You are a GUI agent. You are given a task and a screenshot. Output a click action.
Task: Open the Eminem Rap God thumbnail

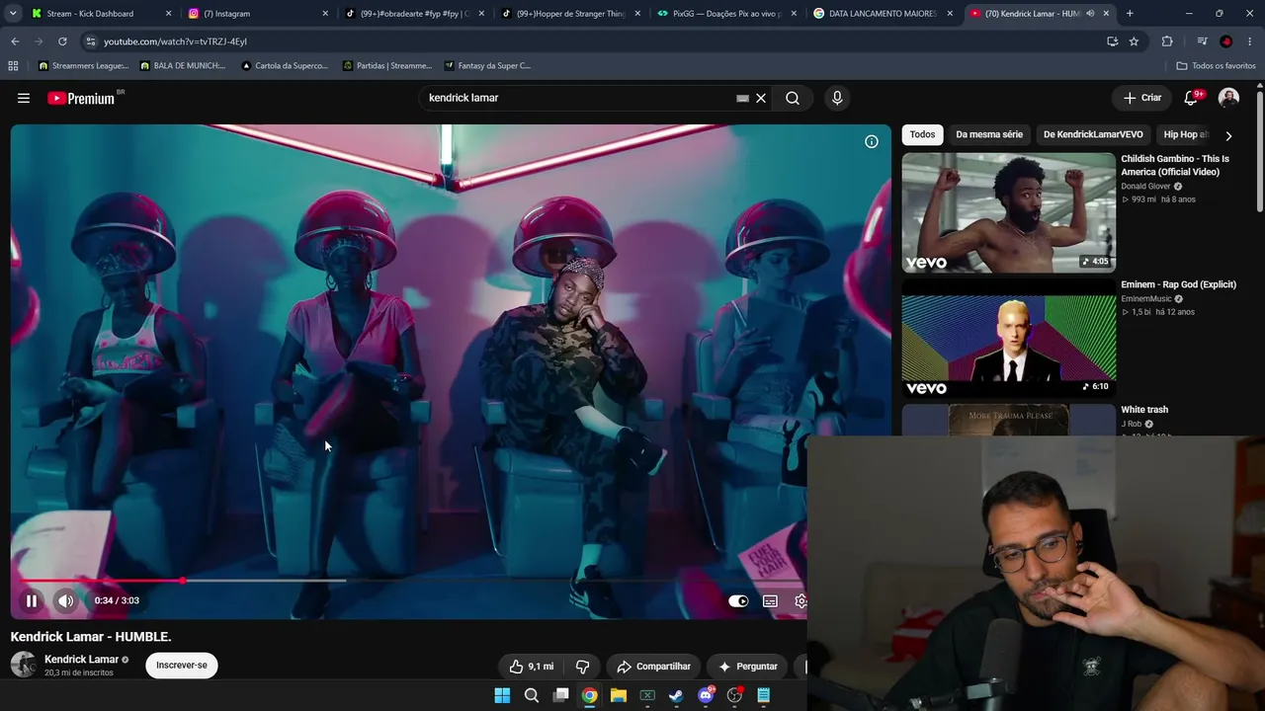click(x=1008, y=338)
